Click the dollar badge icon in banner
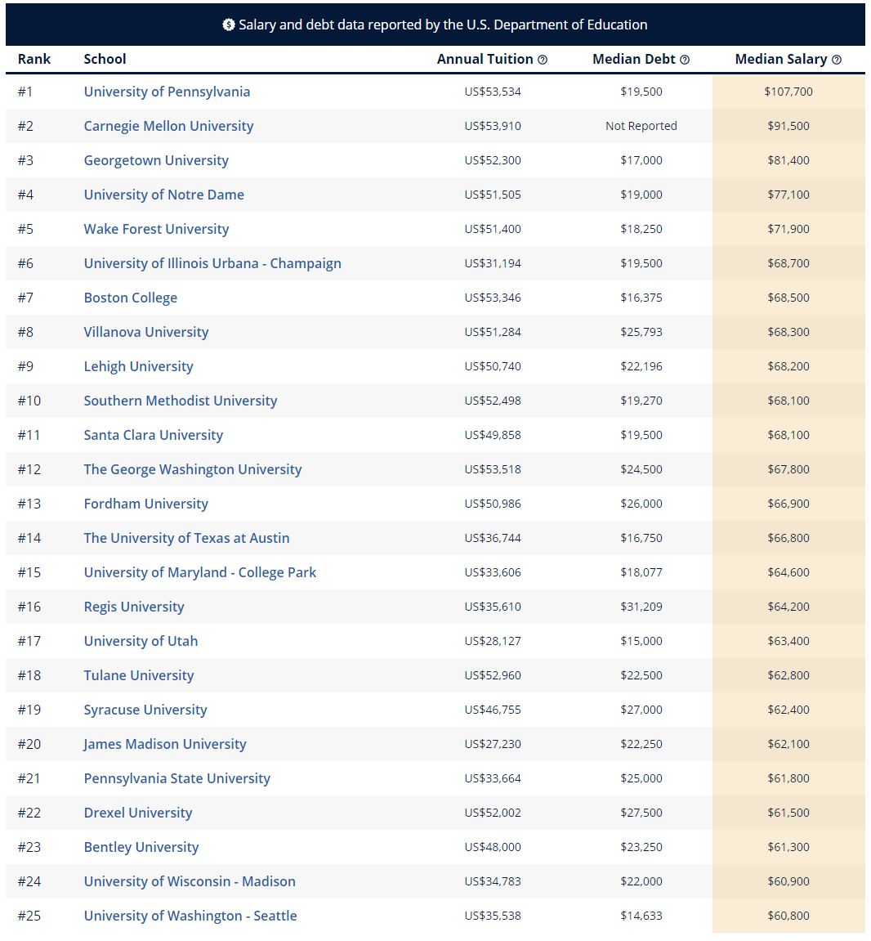The width and height of the screenshot is (871, 941). 229,25
